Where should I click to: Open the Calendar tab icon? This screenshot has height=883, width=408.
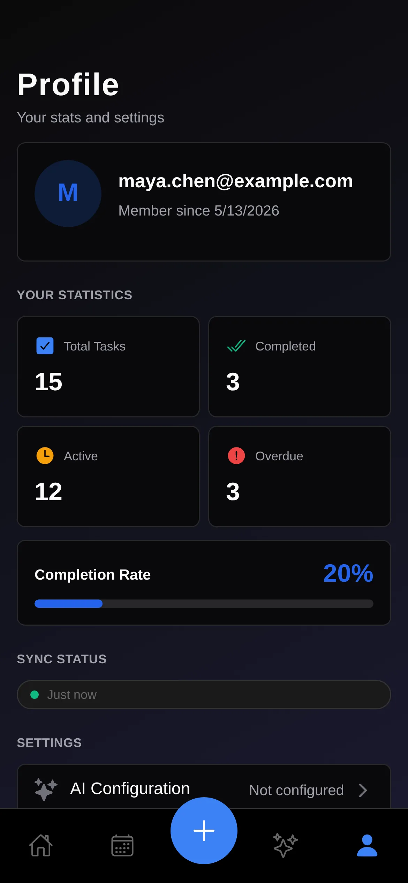[122, 845]
